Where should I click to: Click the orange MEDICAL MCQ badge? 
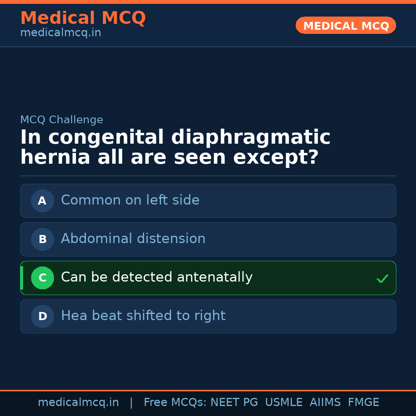point(346,26)
